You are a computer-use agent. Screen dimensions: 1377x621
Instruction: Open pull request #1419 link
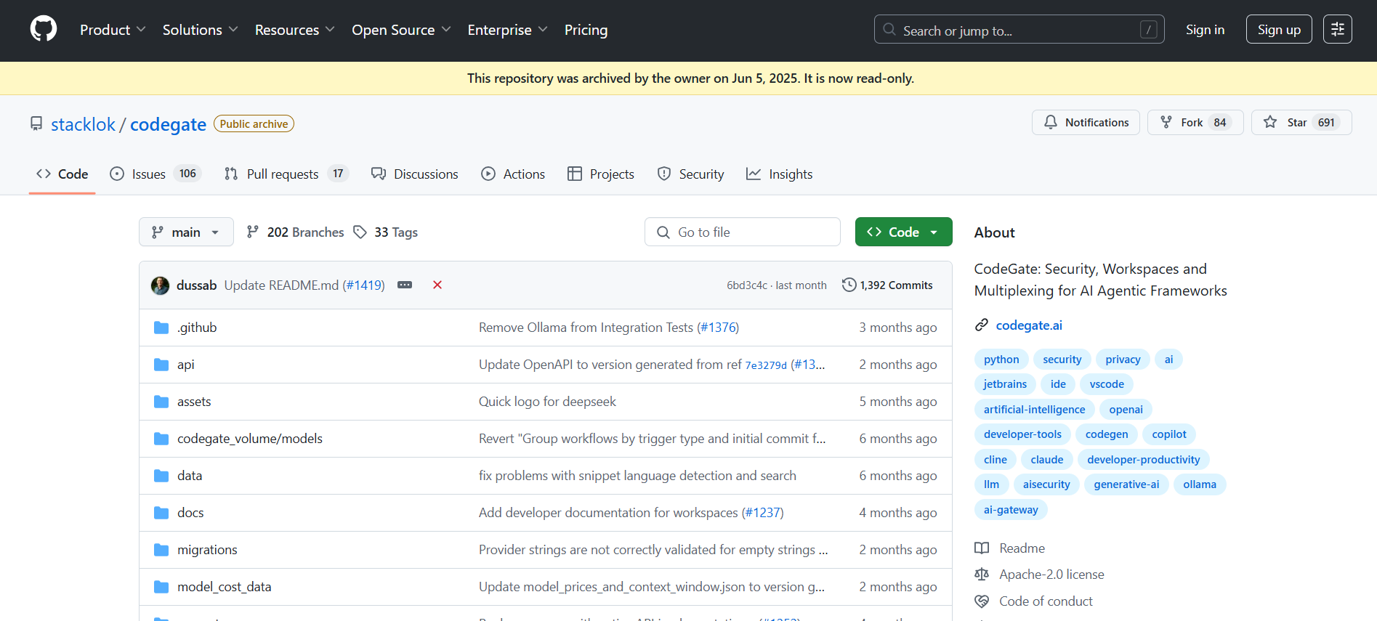click(363, 285)
